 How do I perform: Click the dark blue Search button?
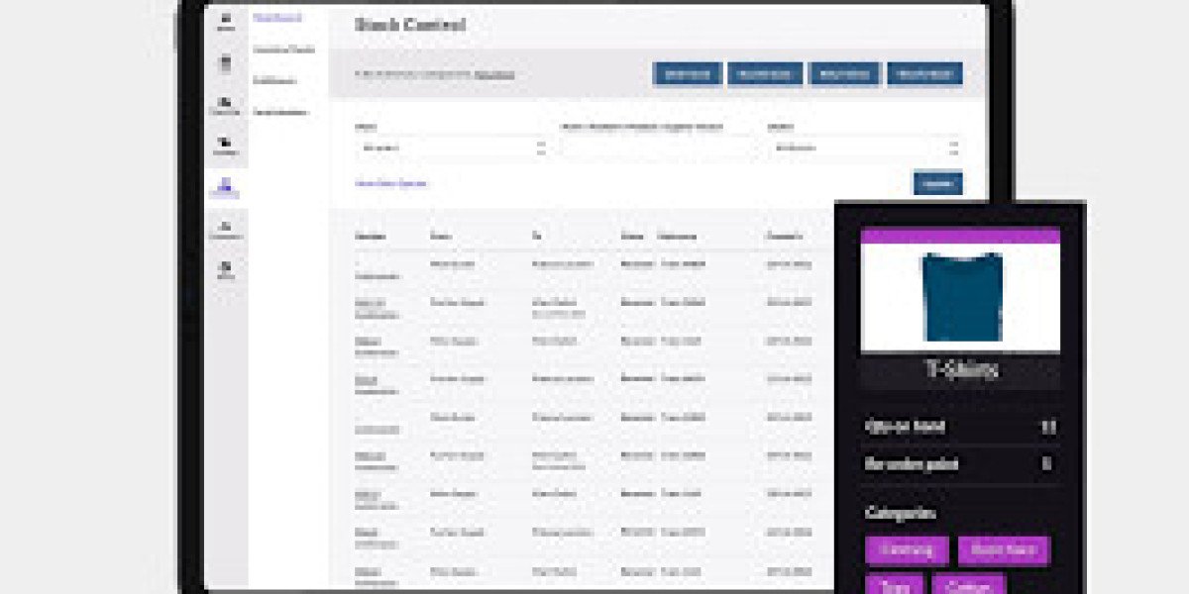tap(939, 184)
